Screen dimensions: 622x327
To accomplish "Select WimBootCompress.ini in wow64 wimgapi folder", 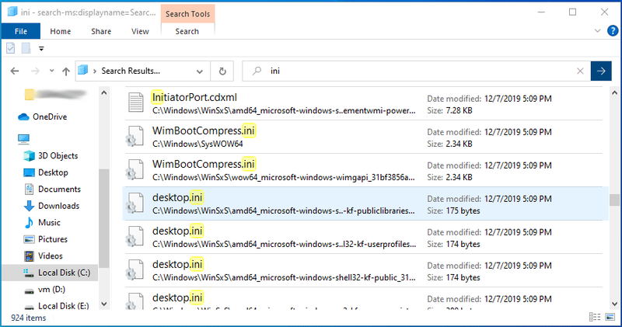I will pos(363,170).
